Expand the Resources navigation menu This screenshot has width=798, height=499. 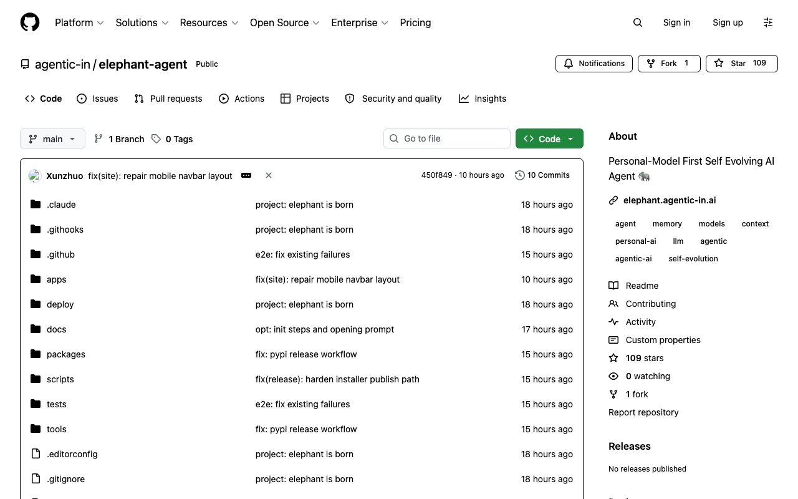coord(209,22)
